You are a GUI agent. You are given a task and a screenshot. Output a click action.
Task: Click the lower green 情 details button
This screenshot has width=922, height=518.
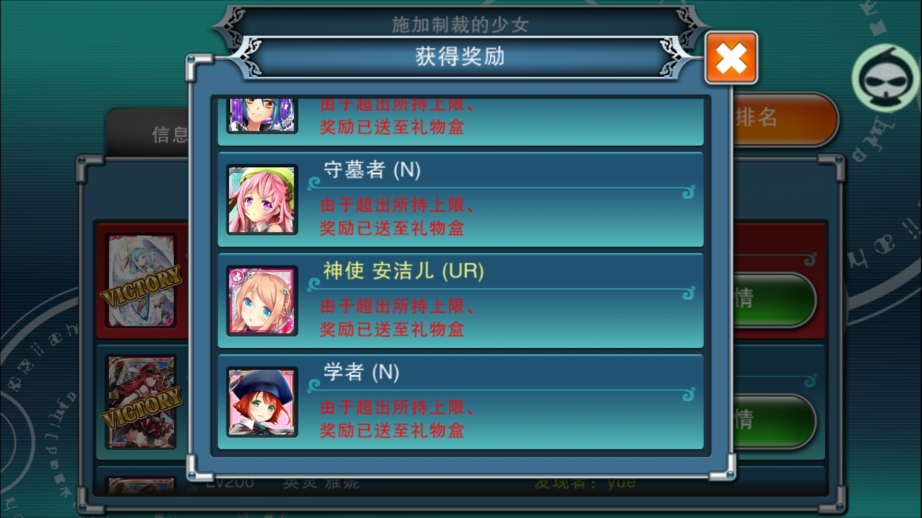click(x=774, y=421)
